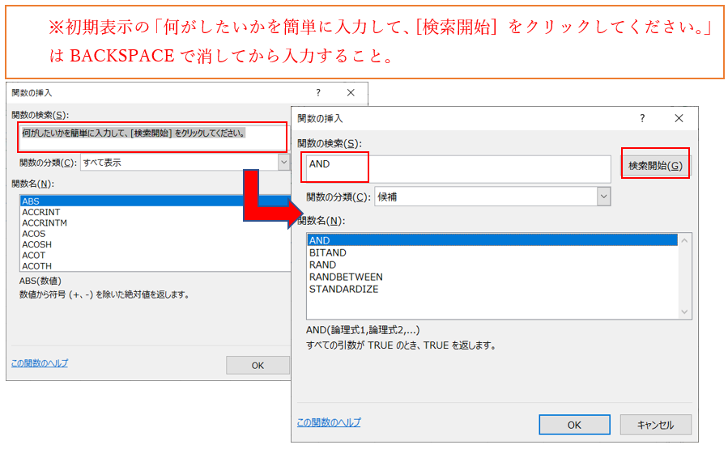Select BITAND in the function list
Image resolution: width=728 pixels, height=449 pixels.
[328, 252]
